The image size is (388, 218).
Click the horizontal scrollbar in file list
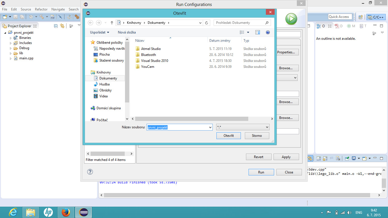coord(192,119)
